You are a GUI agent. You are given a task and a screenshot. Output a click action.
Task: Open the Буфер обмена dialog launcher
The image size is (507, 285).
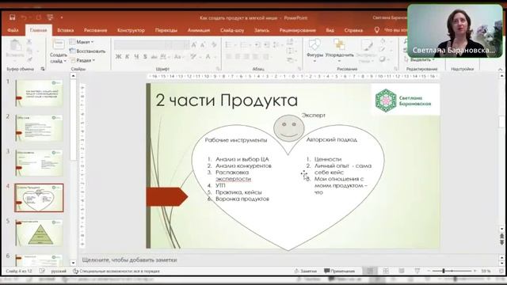(x=43, y=69)
